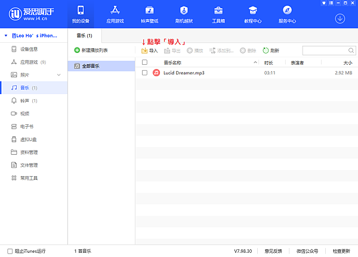Enable the 阻止iTunes运行 checkbox
The image size is (358, 257).
click(10, 251)
